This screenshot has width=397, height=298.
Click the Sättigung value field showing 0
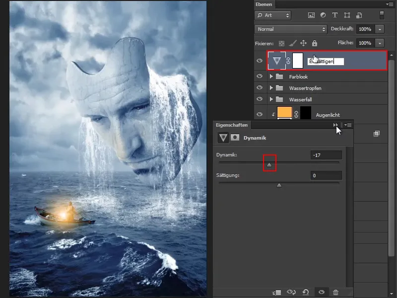[x=326, y=175]
